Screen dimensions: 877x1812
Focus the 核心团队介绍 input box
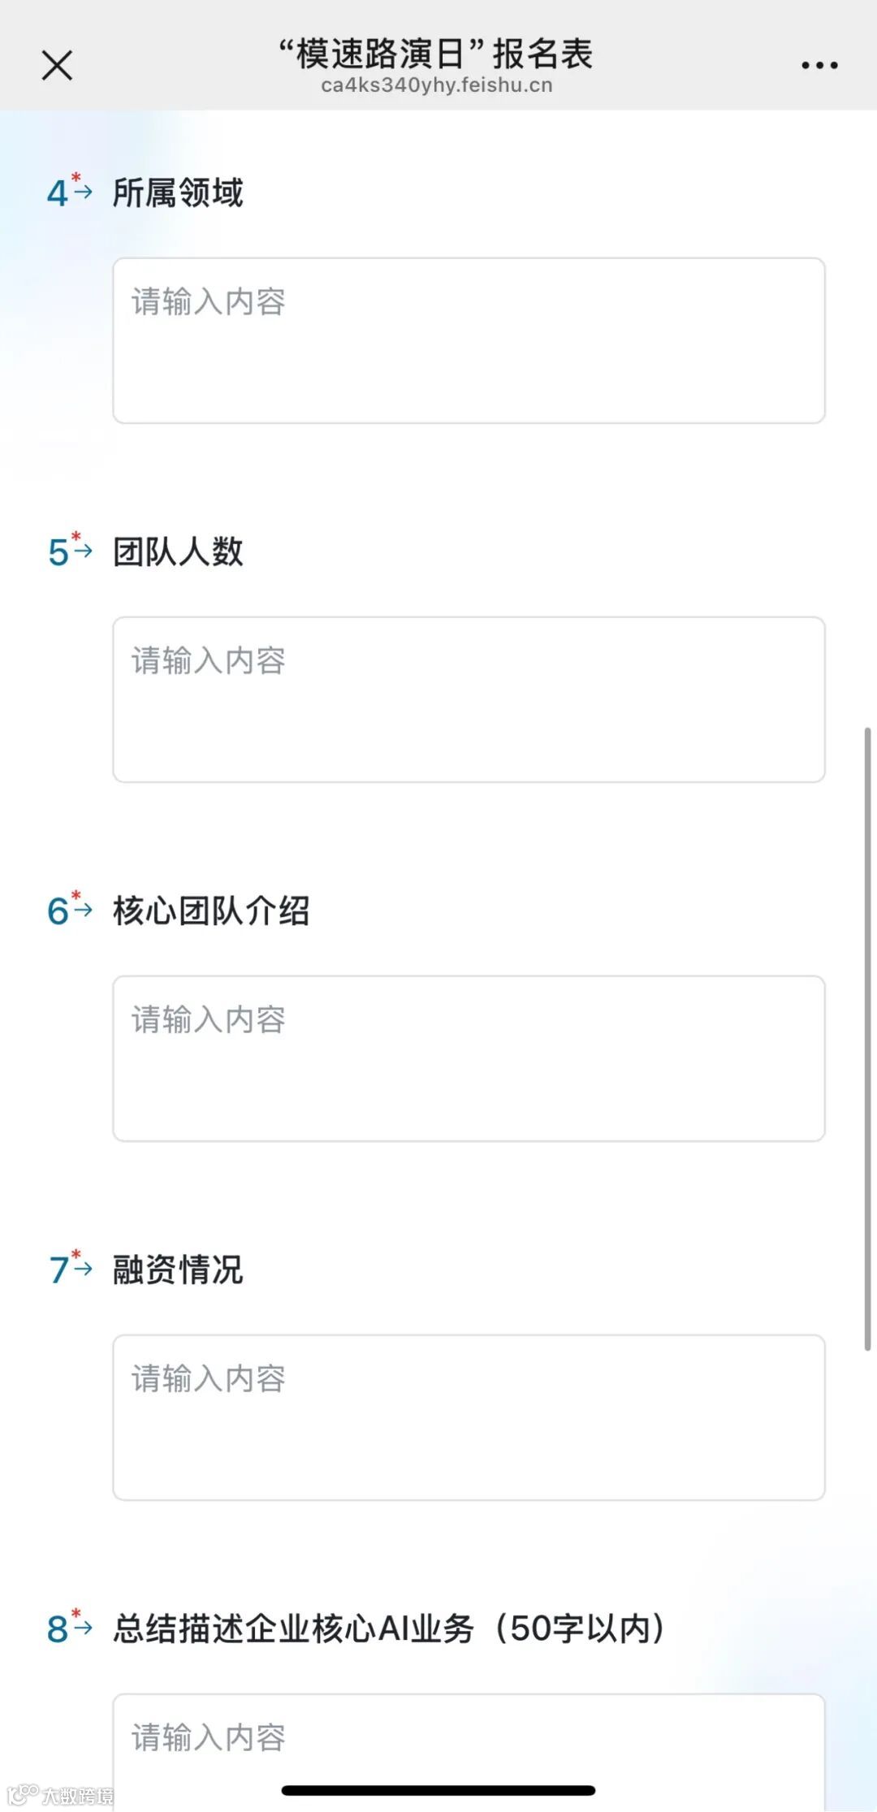tap(469, 1058)
